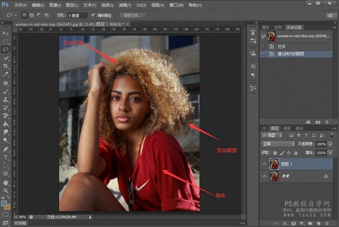Viewport: 339px width, 227px height.
Task: Click the 调整边缘 button
Action: click(132, 15)
